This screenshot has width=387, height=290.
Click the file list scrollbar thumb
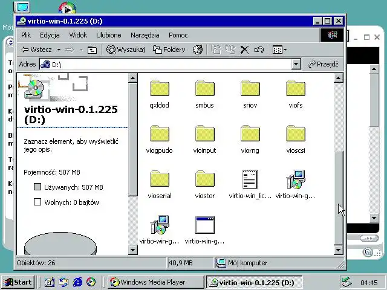[x=338, y=198]
